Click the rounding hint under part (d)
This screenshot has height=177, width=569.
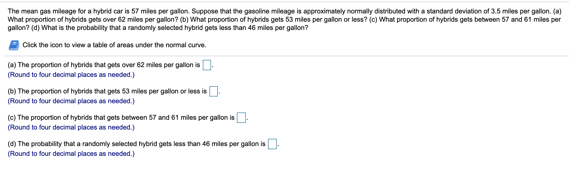pyautogui.click(x=71, y=154)
